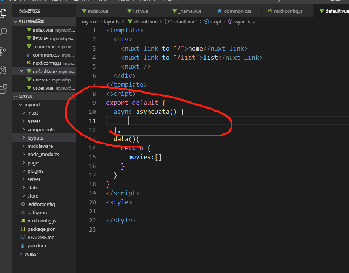Place cursor on line number 11

pos(92,121)
